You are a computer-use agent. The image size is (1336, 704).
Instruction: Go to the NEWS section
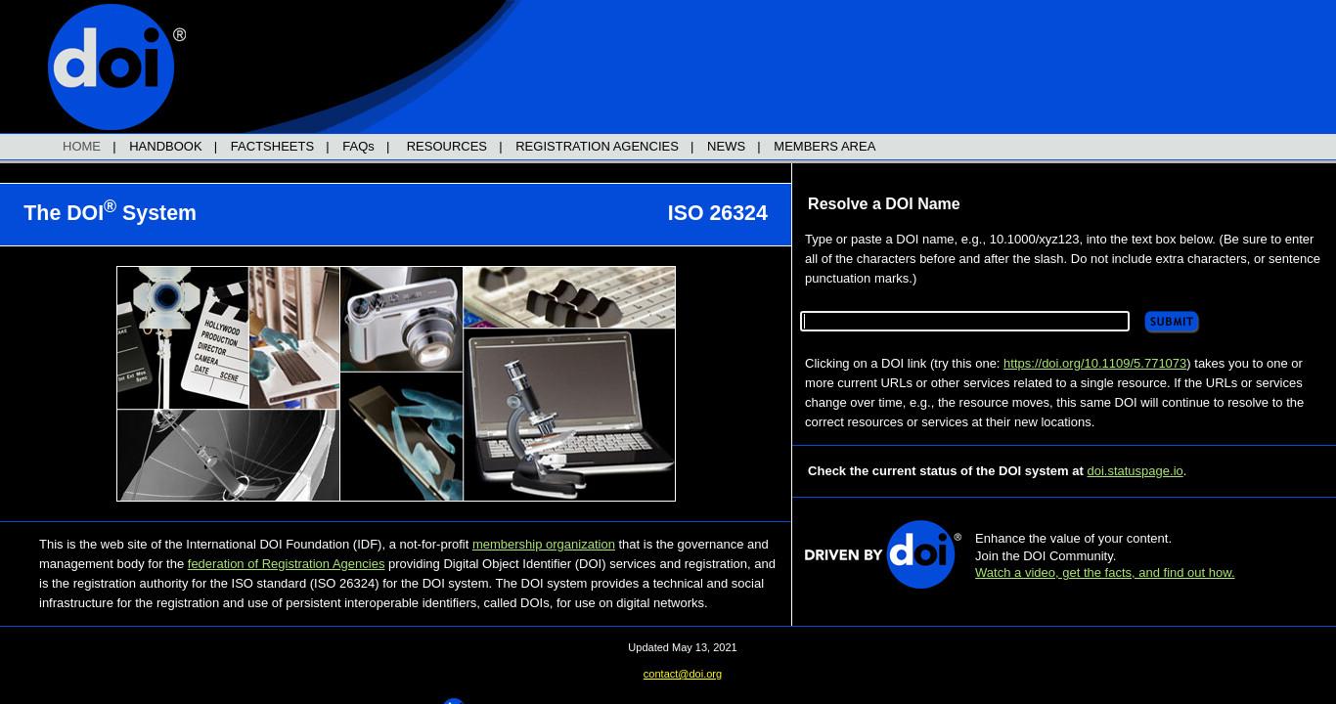point(726,147)
